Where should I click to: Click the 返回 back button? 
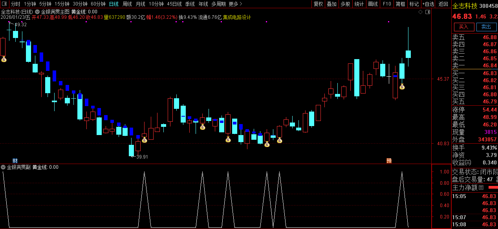(x=443, y=4)
